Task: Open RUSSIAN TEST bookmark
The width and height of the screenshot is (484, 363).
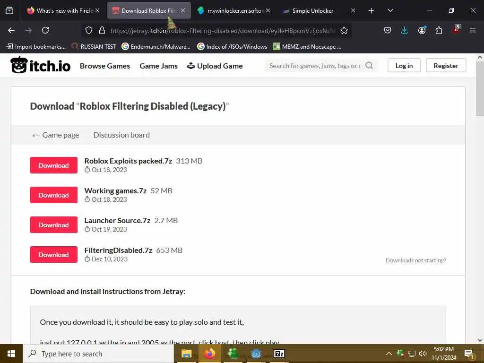Action: [94, 47]
